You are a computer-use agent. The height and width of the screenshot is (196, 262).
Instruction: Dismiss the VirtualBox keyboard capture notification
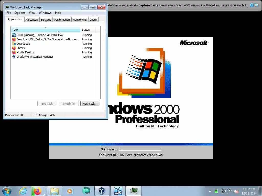pos(252,5)
